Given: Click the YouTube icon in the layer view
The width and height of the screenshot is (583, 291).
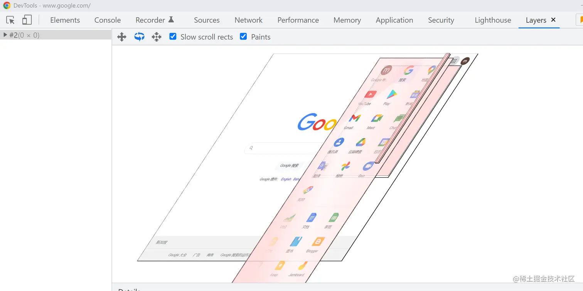Looking at the screenshot, I should click(370, 94).
